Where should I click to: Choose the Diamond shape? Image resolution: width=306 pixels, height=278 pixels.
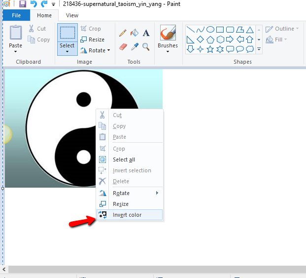200,40
